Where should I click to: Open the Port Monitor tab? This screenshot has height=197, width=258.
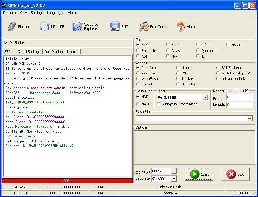[54, 52]
